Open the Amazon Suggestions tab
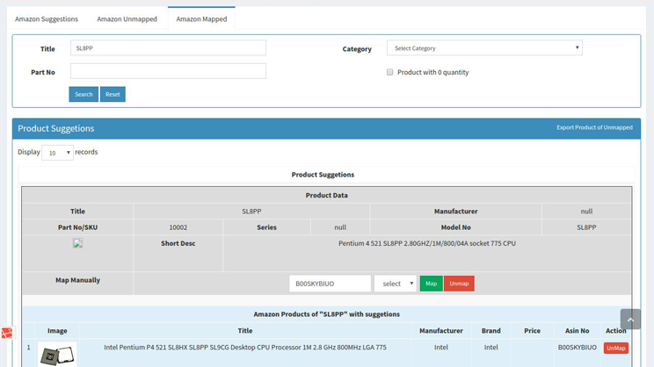 (47, 18)
